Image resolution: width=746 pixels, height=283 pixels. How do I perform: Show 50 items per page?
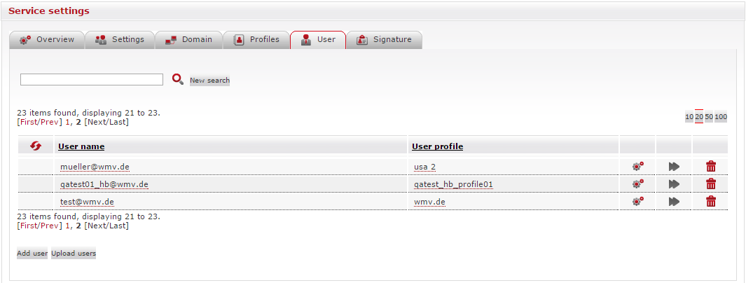coord(709,117)
